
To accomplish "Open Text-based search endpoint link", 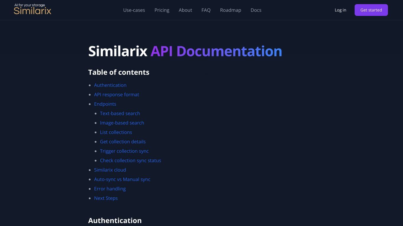I will (x=120, y=113).
